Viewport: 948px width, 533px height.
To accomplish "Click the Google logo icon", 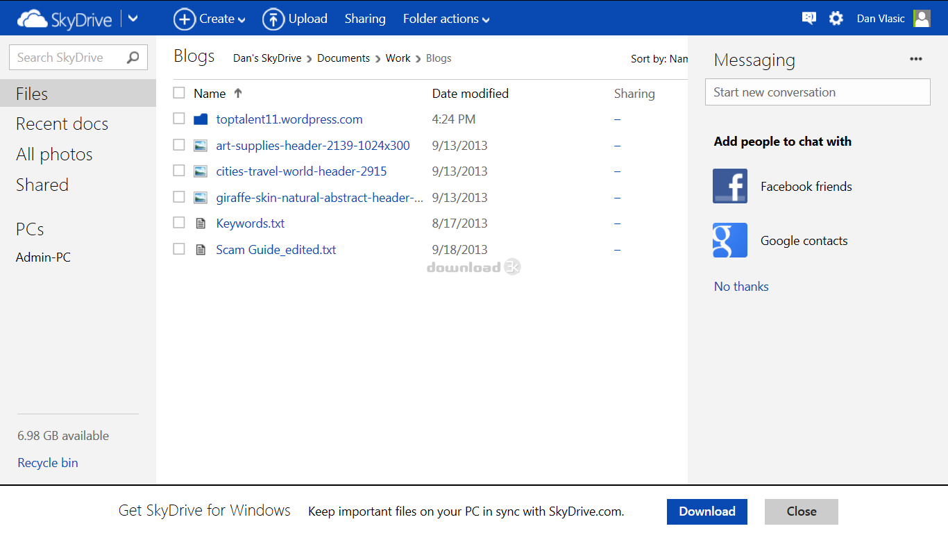I will (x=730, y=240).
